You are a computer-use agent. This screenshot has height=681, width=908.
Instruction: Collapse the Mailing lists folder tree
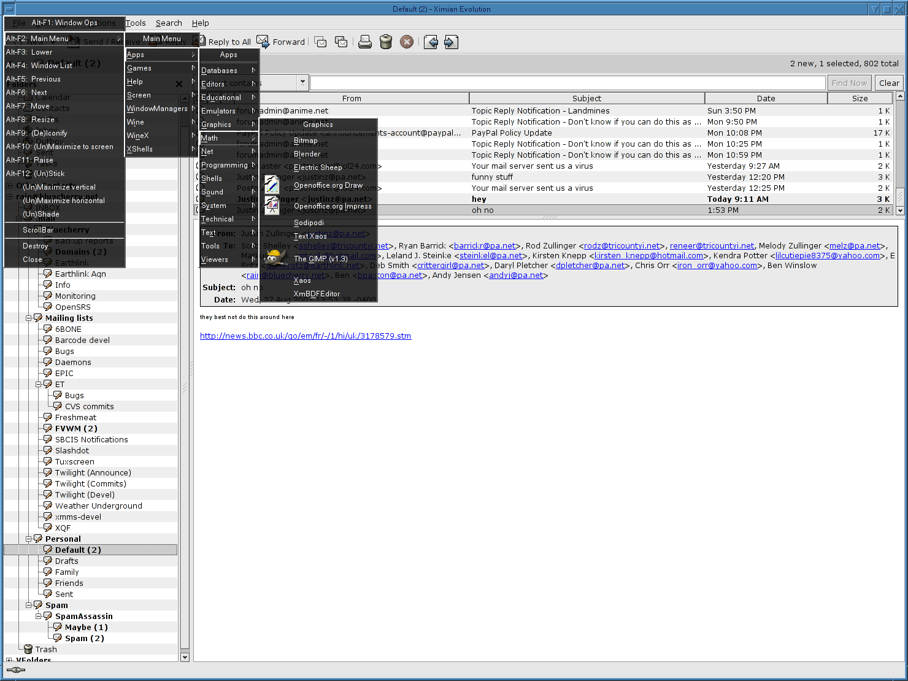coord(28,318)
